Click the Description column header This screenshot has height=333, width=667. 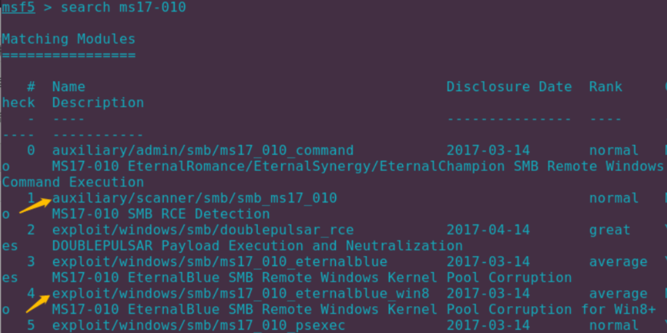tap(98, 103)
